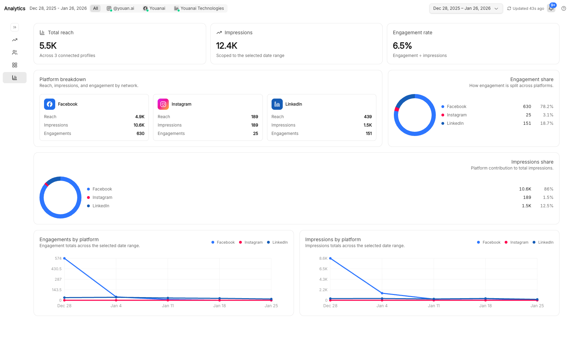Switch to the @youan.ai profile filter
577x345 pixels.
click(120, 8)
